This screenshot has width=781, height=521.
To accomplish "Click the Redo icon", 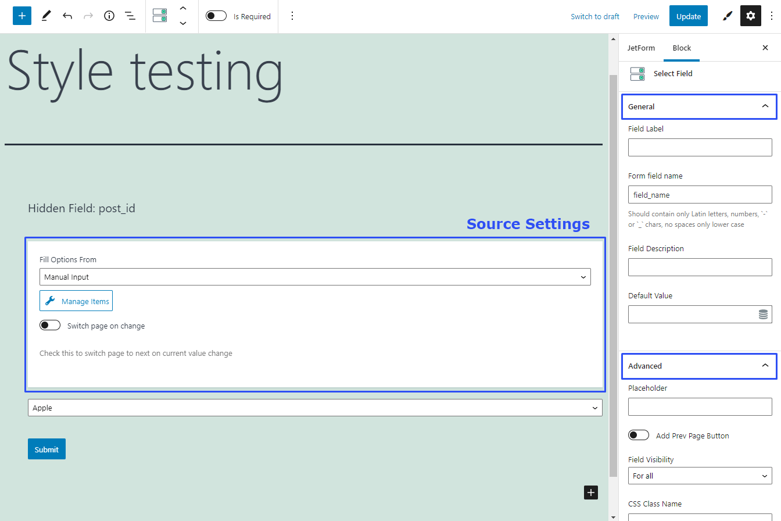I will coord(88,16).
